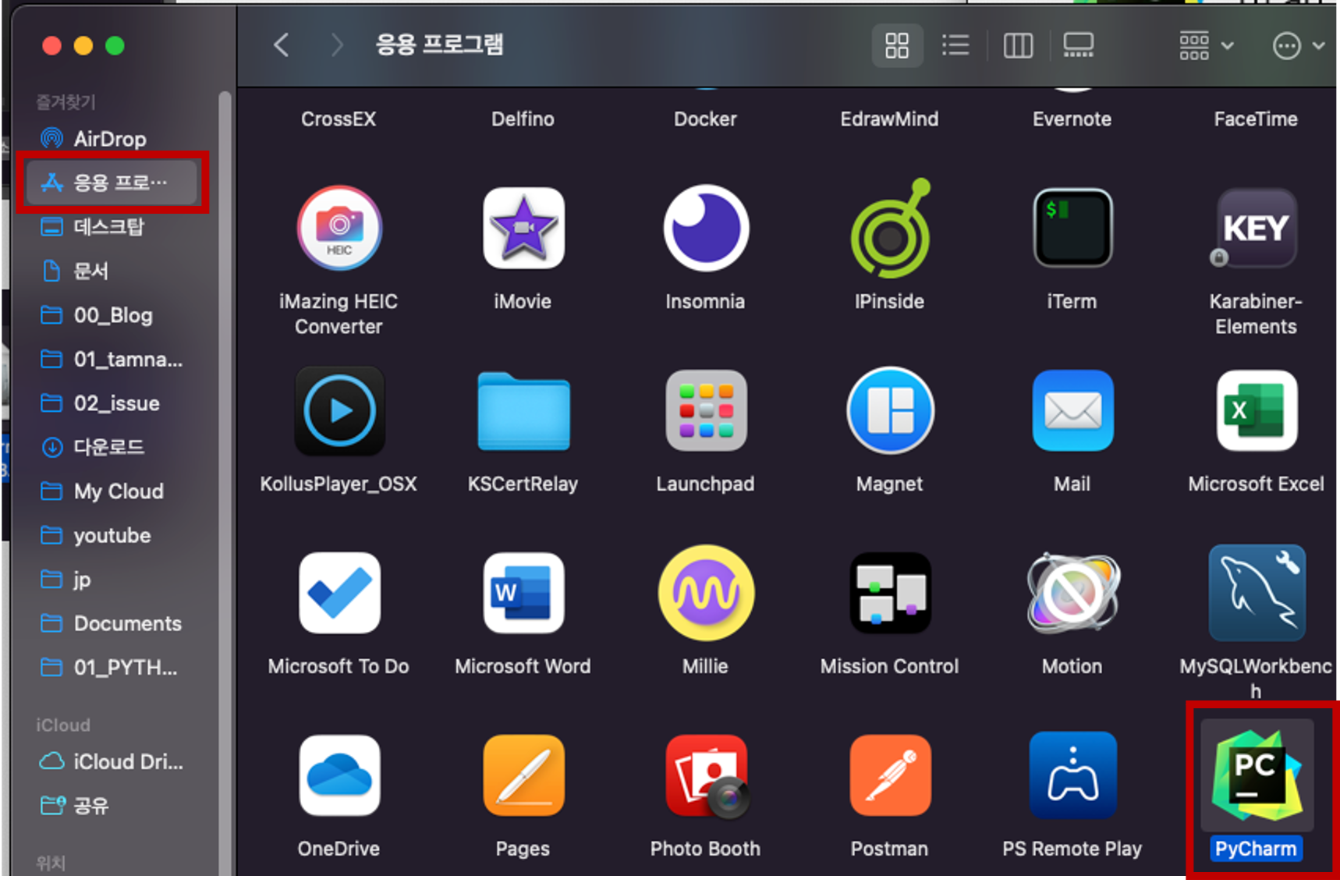
Task: Click the FaceTime app label
Action: click(1256, 119)
